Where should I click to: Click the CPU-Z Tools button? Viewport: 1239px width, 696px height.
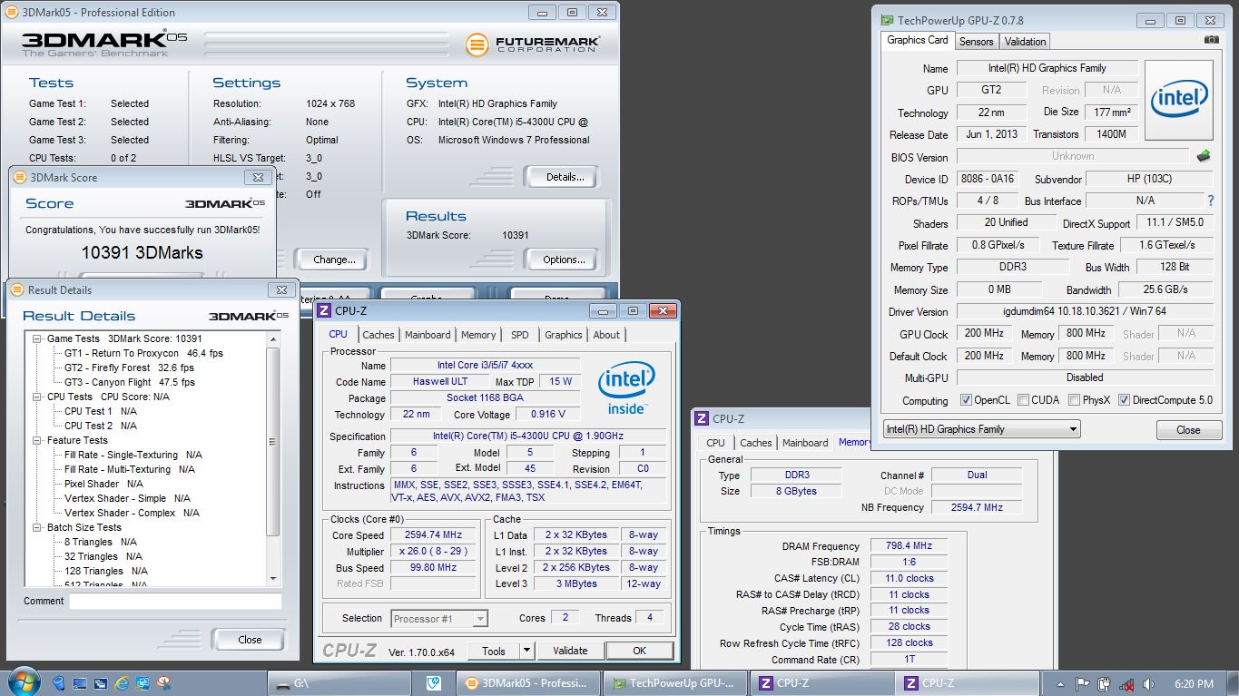click(494, 651)
